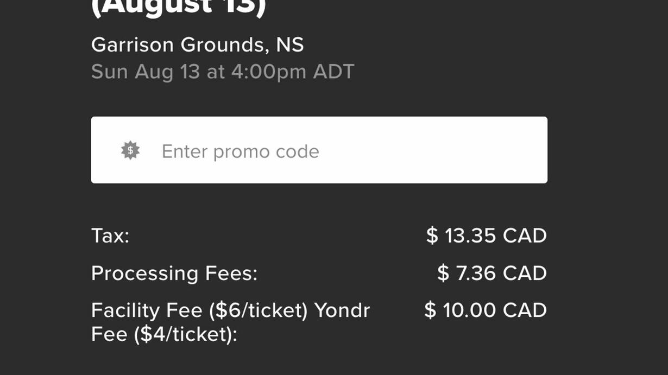
Task: Click the Processing Fees label
Action: click(x=174, y=273)
